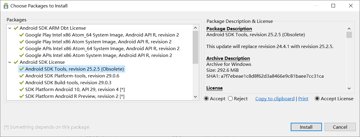The width and height of the screenshot is (360, 137).
Task: Click packages list scrollbar up arrow
Action: tap(195, 28)
